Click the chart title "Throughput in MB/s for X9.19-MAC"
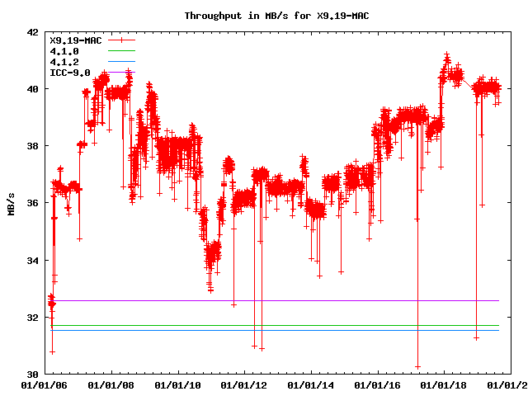This screenshot has width=528, height=396. [x=266, y=16]
